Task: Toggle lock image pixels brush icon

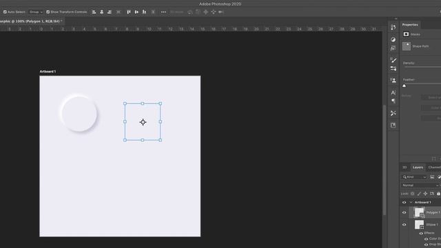Action: click(x=419, y=194)
